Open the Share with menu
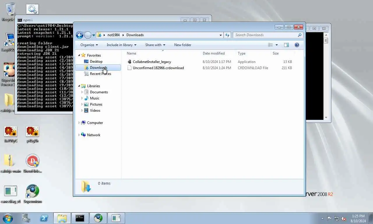The image size is (373, 224). click(155, 45)
